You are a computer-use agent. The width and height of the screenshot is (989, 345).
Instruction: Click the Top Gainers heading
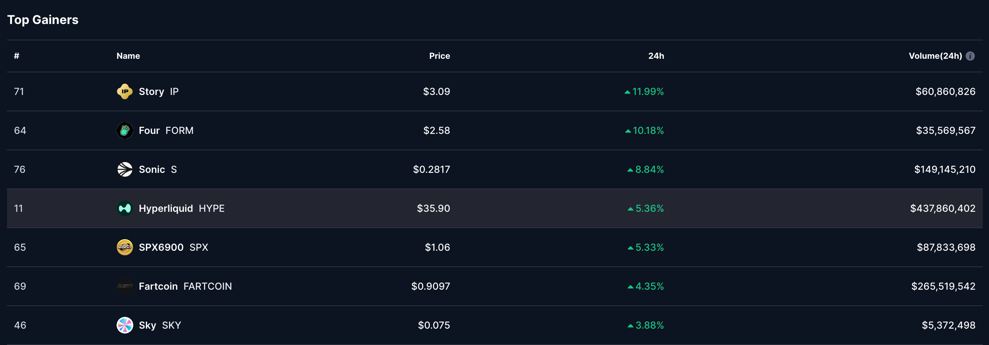[42, 19]
